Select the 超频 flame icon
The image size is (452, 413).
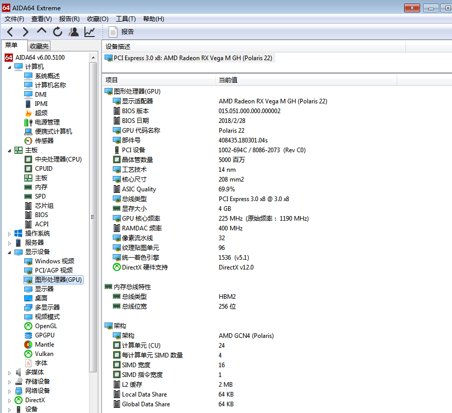(28, 113)
